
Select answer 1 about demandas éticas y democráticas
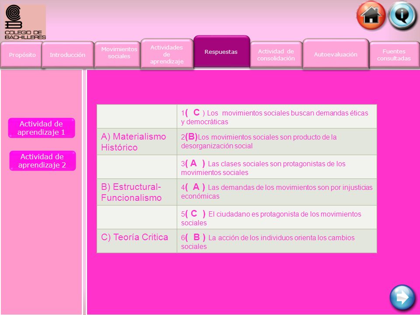click(276, 116)
